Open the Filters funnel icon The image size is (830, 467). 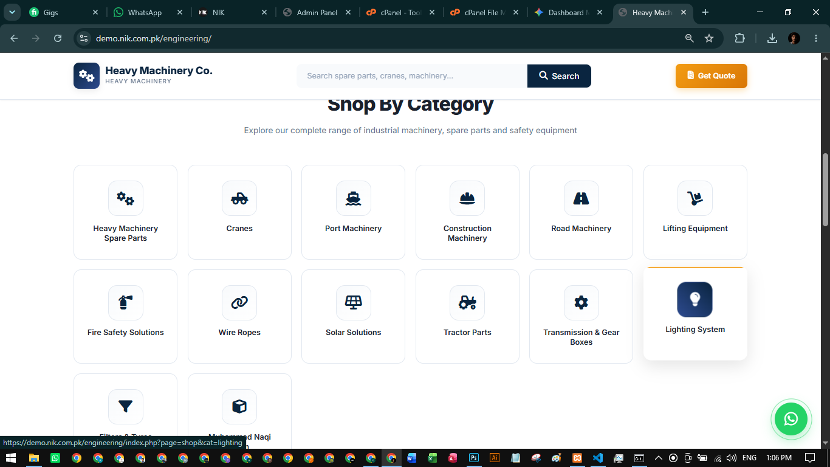point(126,406)
